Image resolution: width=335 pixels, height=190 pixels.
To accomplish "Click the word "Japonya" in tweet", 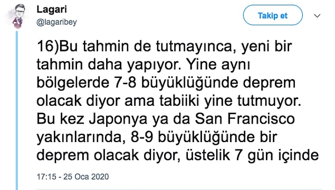I will click(x=118, y=119).
